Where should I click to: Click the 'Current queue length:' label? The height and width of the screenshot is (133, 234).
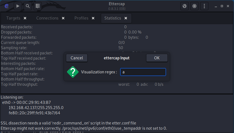point(20,43)
